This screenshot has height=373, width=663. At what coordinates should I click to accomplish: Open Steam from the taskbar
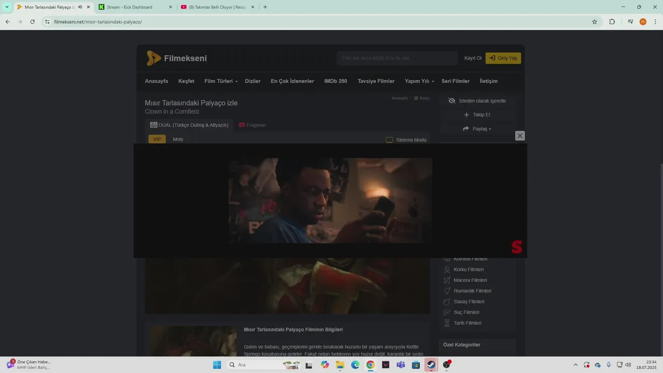431,365
